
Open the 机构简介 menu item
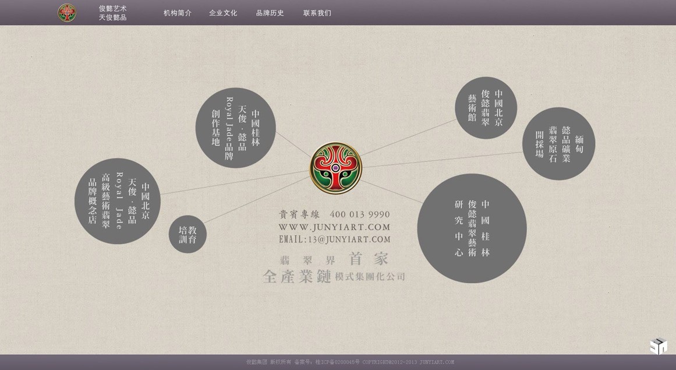point(178,13)
